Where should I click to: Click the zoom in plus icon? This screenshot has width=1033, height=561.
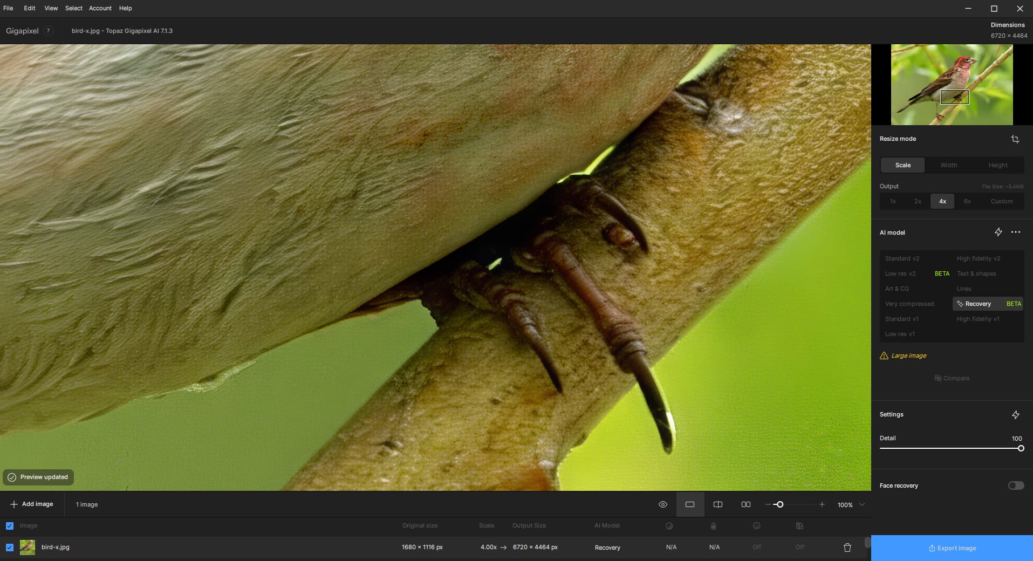click(x=822, y=504)
